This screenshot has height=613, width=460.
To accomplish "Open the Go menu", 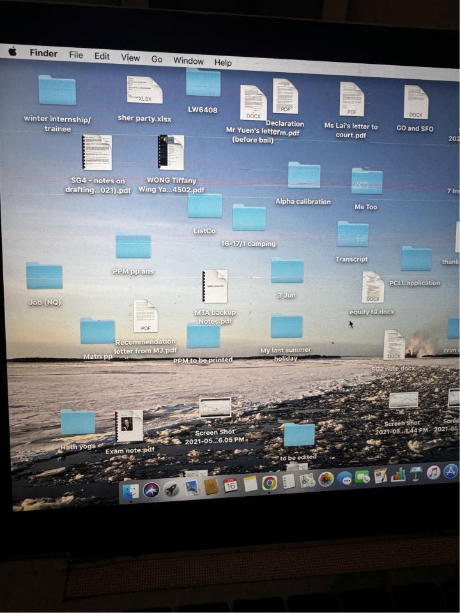I will click(157, 59).
